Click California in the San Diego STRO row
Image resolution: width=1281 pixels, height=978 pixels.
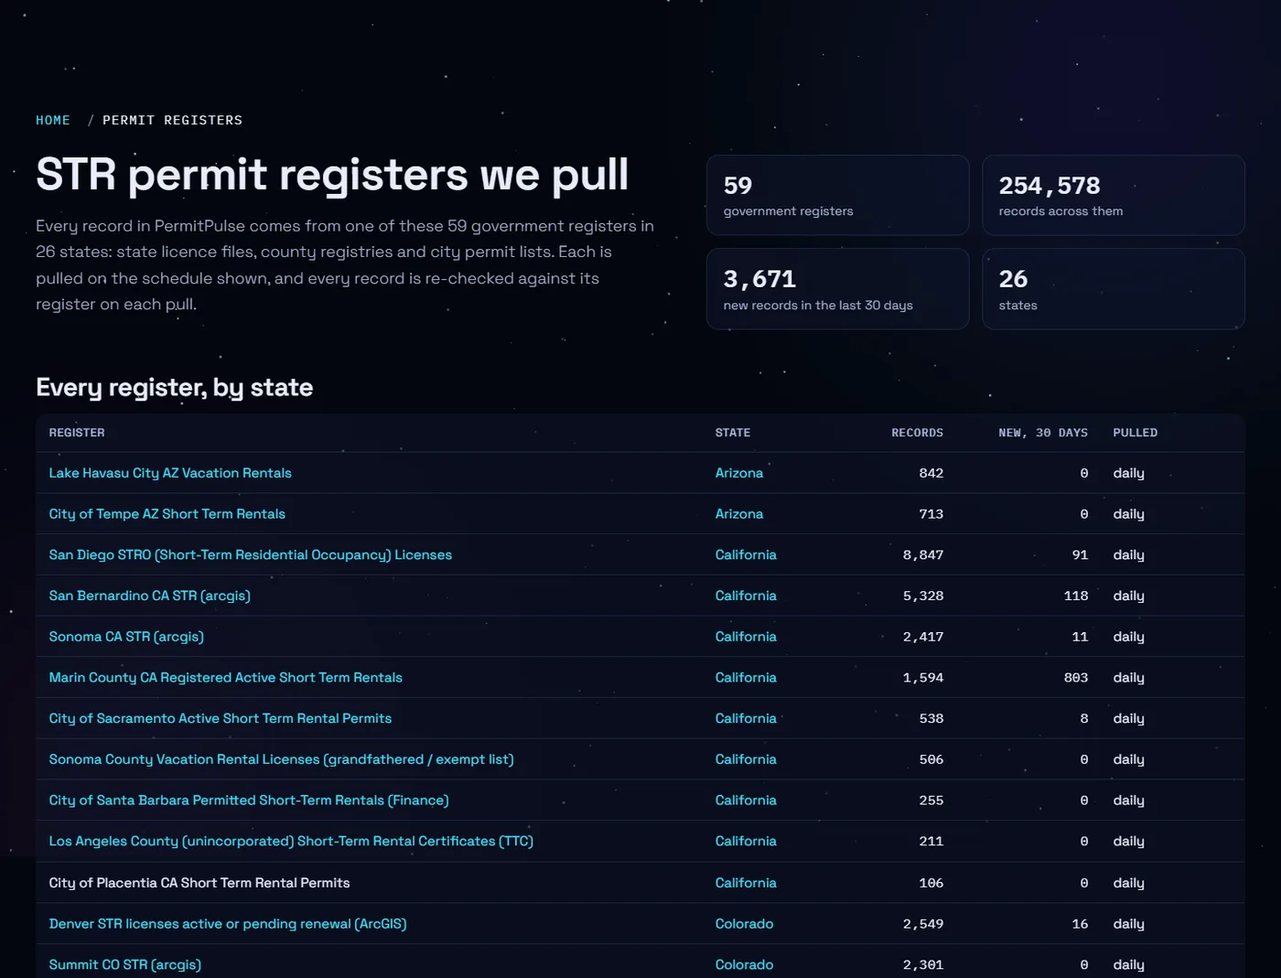[x=746, y=554]
